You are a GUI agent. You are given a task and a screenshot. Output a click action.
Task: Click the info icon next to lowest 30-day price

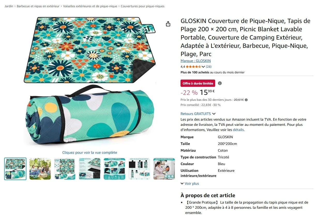point(246,100)
